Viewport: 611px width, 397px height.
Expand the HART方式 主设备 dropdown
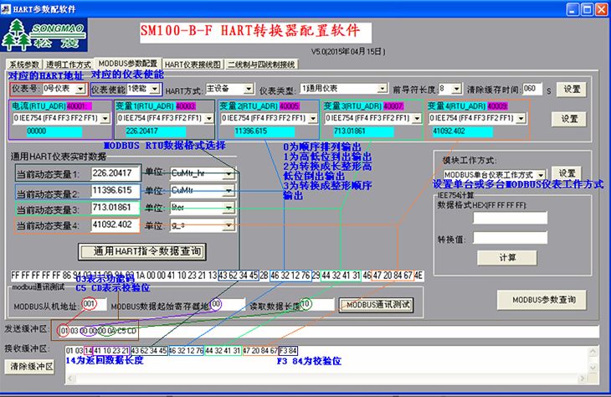coord(249,90)
